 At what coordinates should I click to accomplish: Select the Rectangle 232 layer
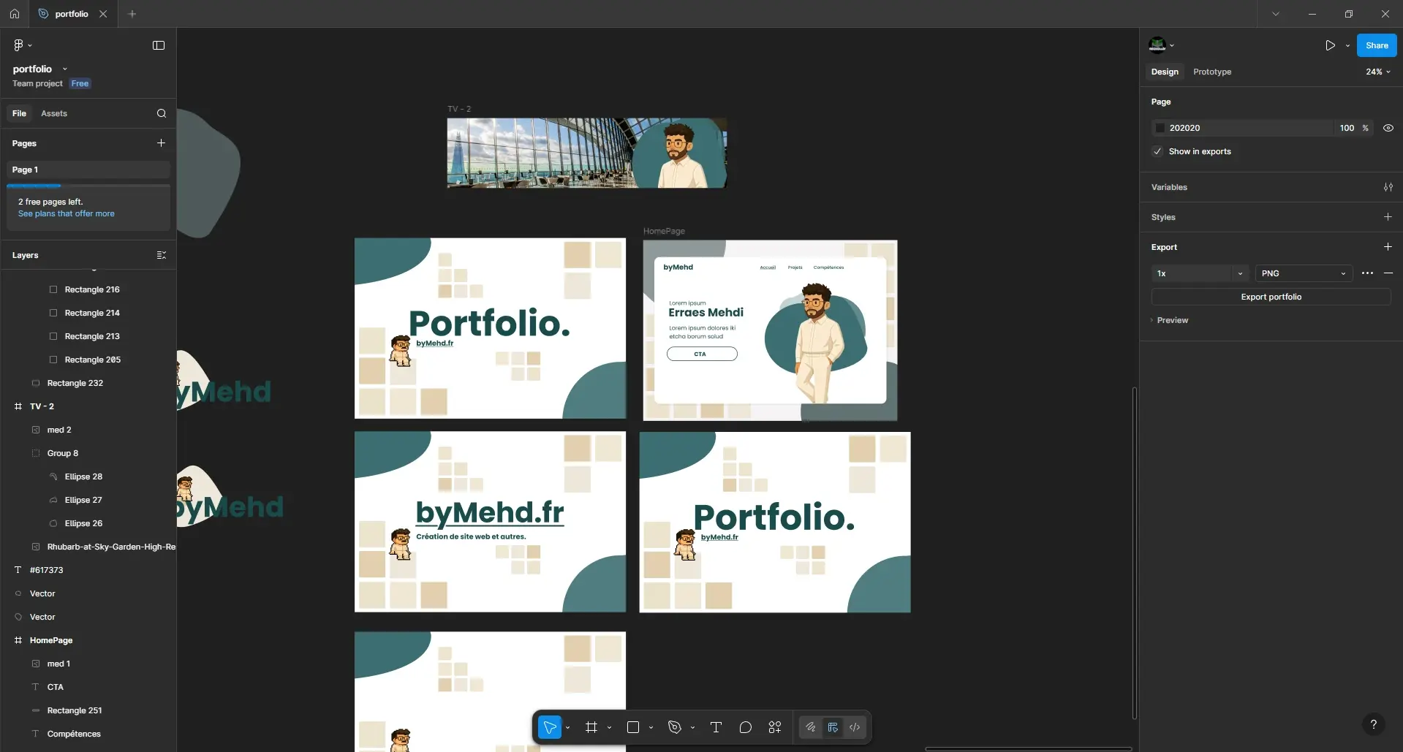pos(88,383)
